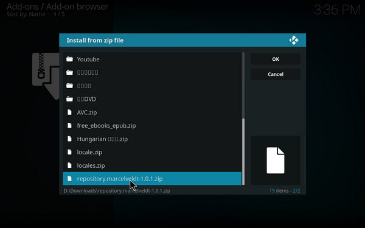Click file icon beside repository.marcelveldt zip
The width and height of the screenshot is (365, 228).
[69, 179]
